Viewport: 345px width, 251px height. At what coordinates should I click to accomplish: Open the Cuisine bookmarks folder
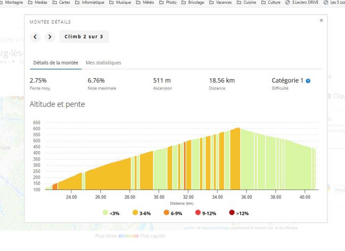[246, 2]
